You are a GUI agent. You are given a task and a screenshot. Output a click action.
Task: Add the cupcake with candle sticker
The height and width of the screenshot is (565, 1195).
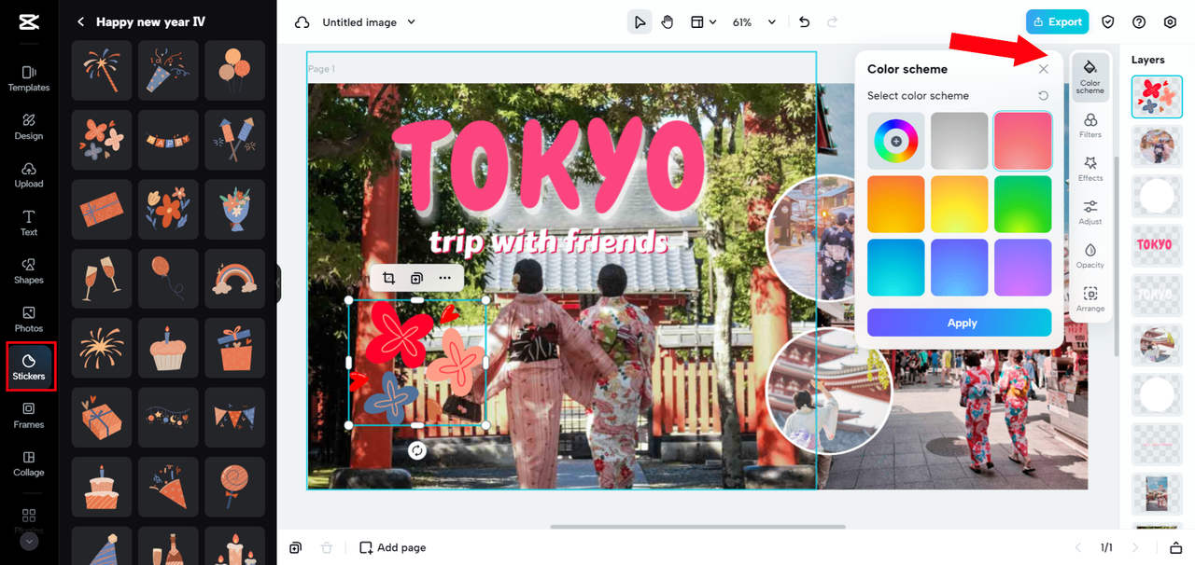168,349
